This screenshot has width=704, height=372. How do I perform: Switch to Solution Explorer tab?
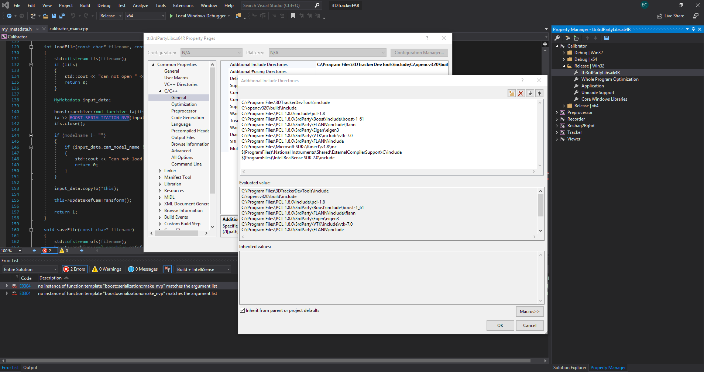pyautogui.click(x=570, y=368)
